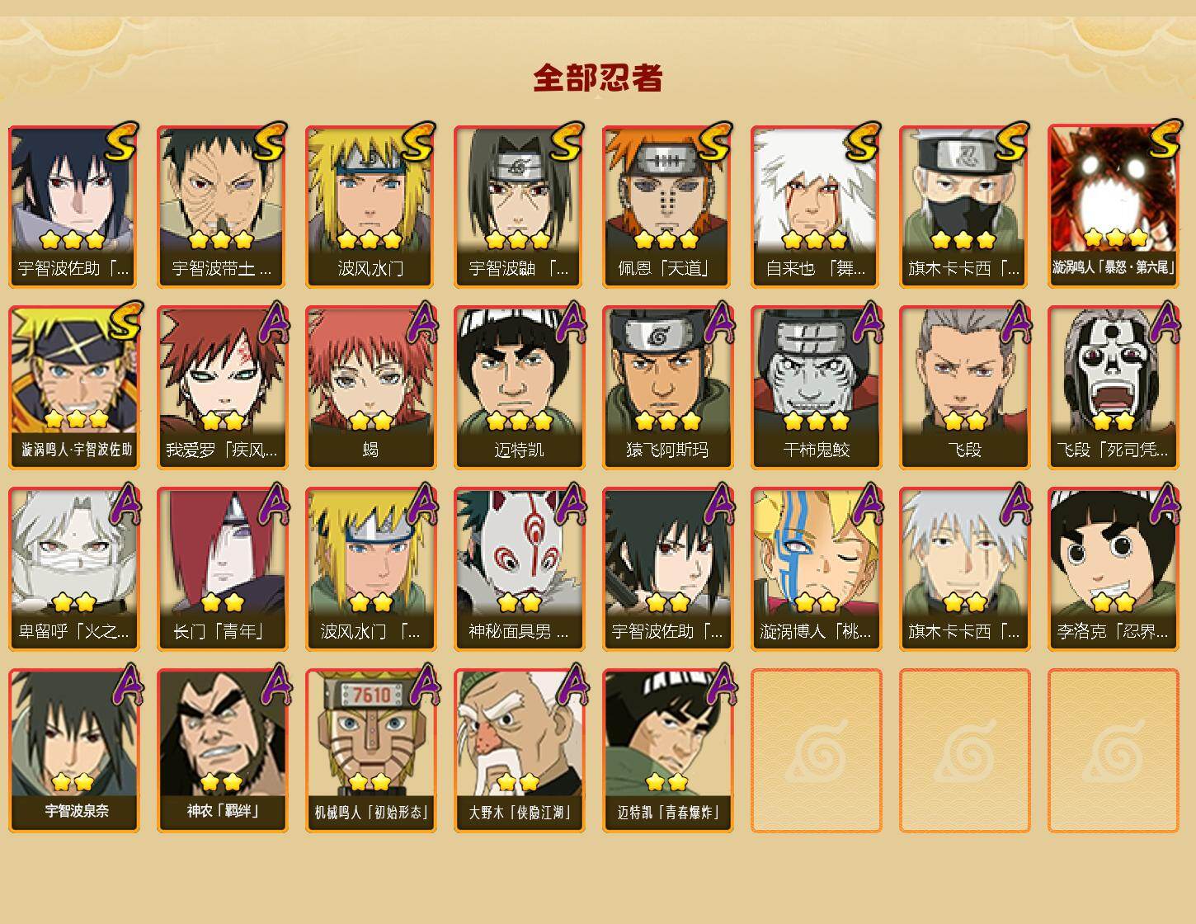Image resolution: width=1196 pixels, height=924 pixels.
Task: Pick the 迈特凯「青春爆炸」 ninja card
Action: coord(667,750)
